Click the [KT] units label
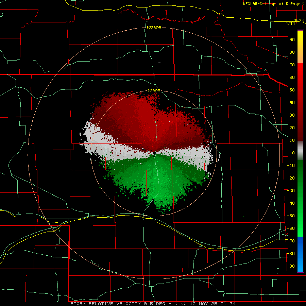 [x=290, y=23]
